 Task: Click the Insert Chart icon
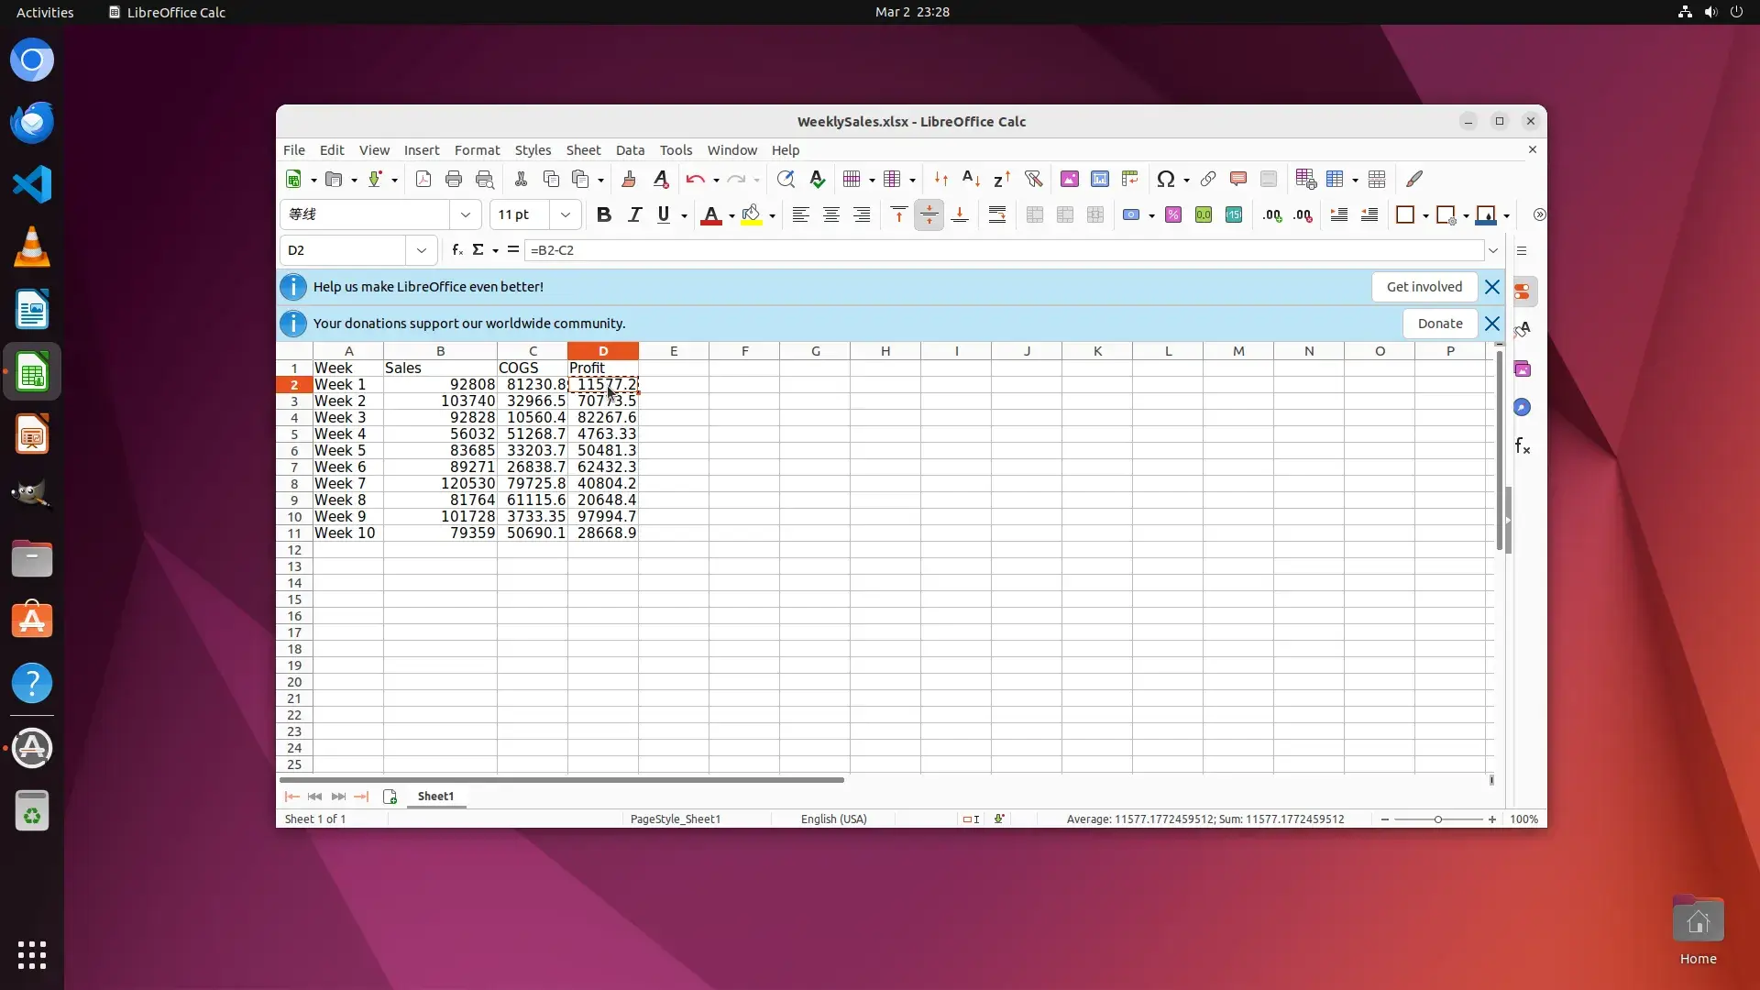pyautogui.click(x=1100, y=180)
